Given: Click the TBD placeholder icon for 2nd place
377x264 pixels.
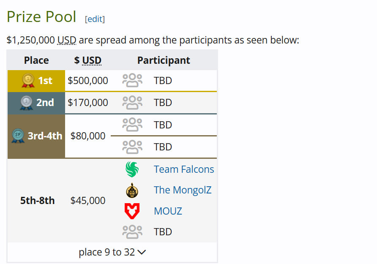Looking at the screenshot, I should (x=132, y=103).
